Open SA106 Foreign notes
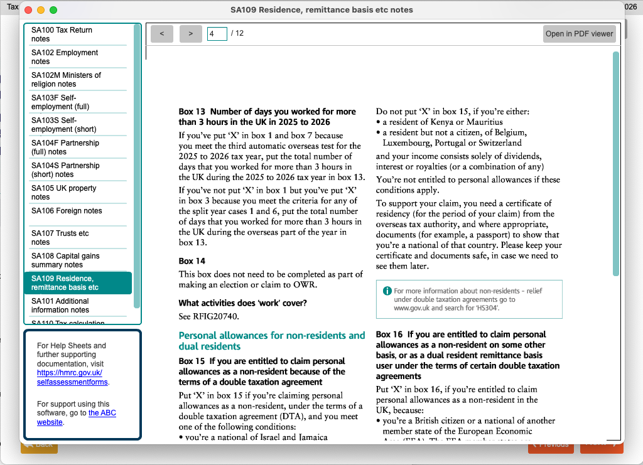 tap(78, 211)
